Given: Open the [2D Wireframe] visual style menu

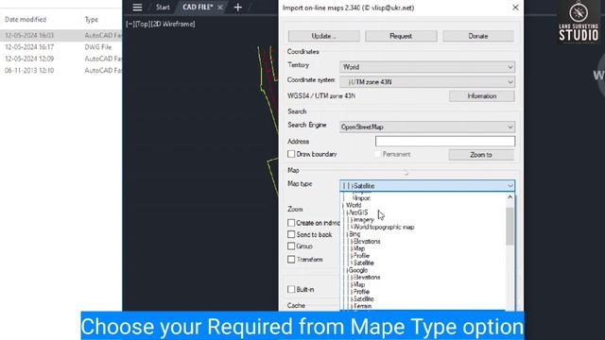Looking at the screenshot, I should (173, 24).
